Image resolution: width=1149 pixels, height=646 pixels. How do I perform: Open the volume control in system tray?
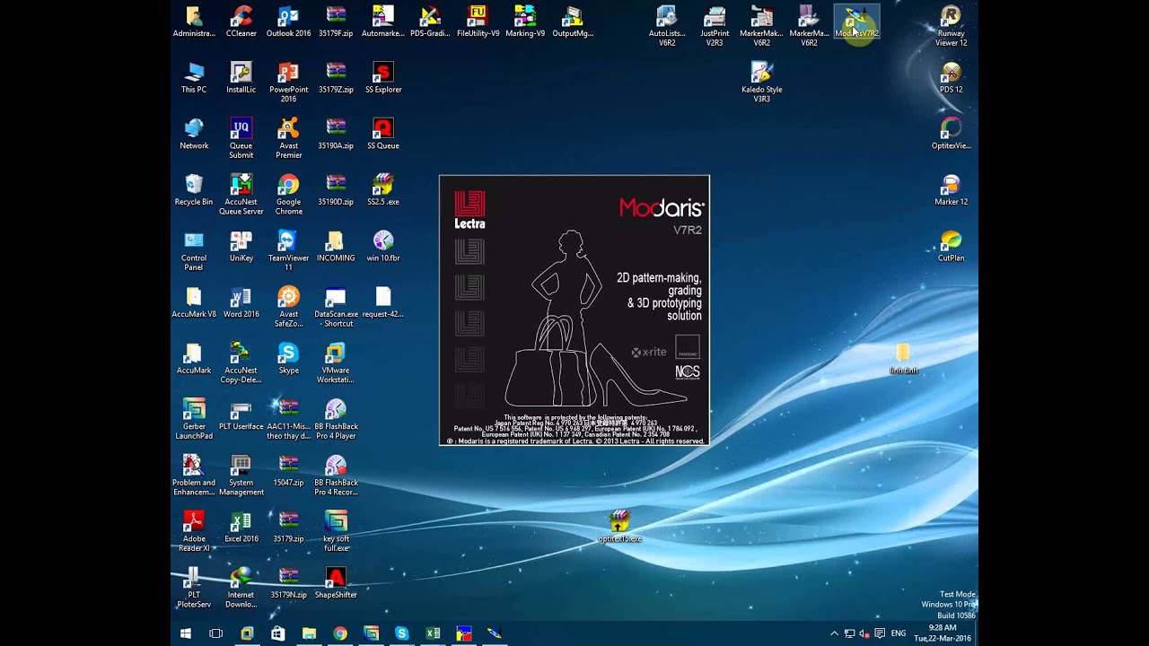[864, 633]
